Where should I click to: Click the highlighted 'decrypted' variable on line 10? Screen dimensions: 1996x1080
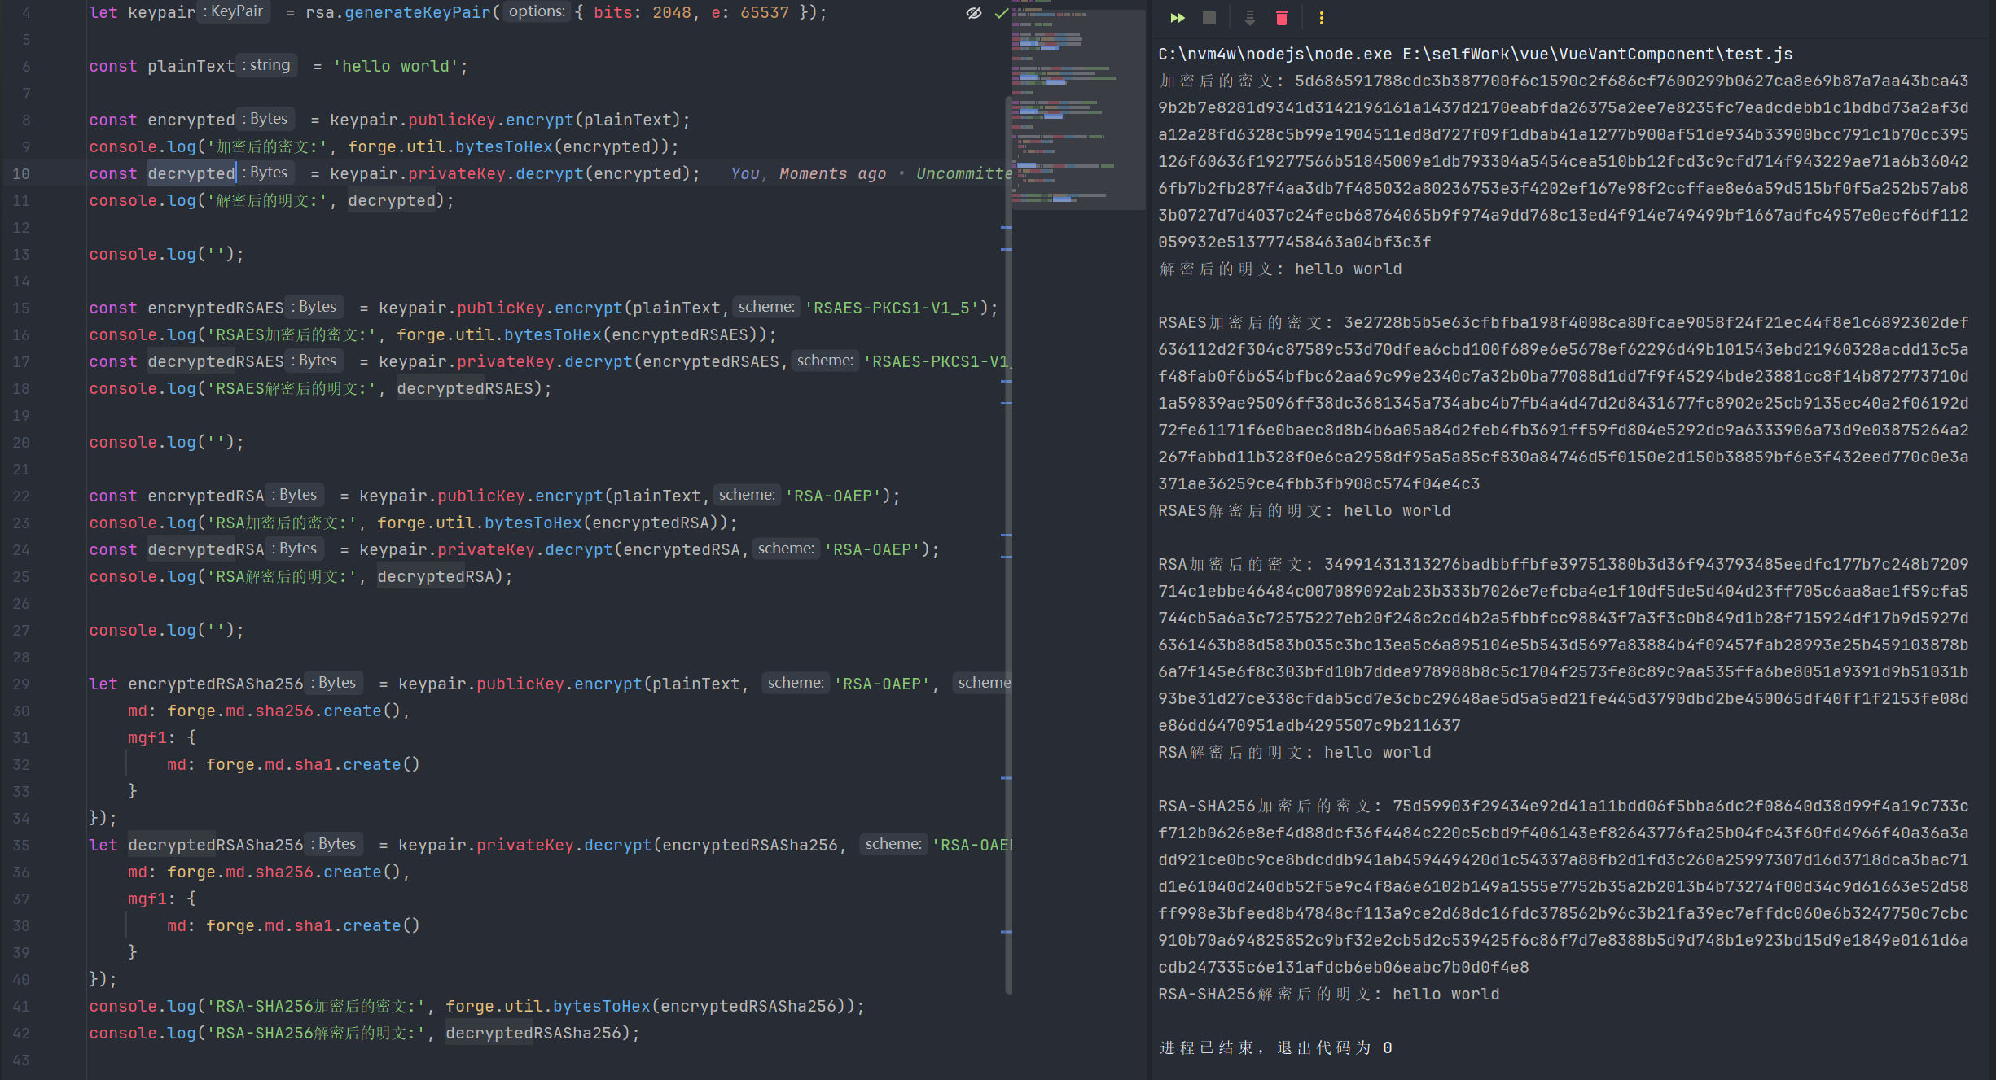pyautogui.click(x=191, y=173)
